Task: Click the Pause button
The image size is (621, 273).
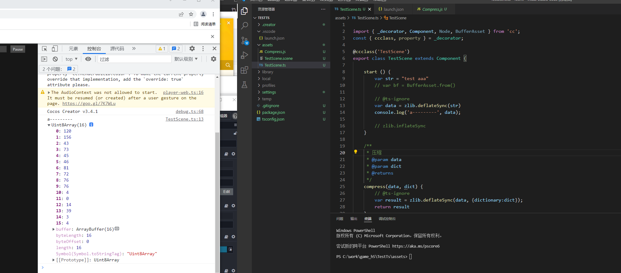Action: coord(18,49)
